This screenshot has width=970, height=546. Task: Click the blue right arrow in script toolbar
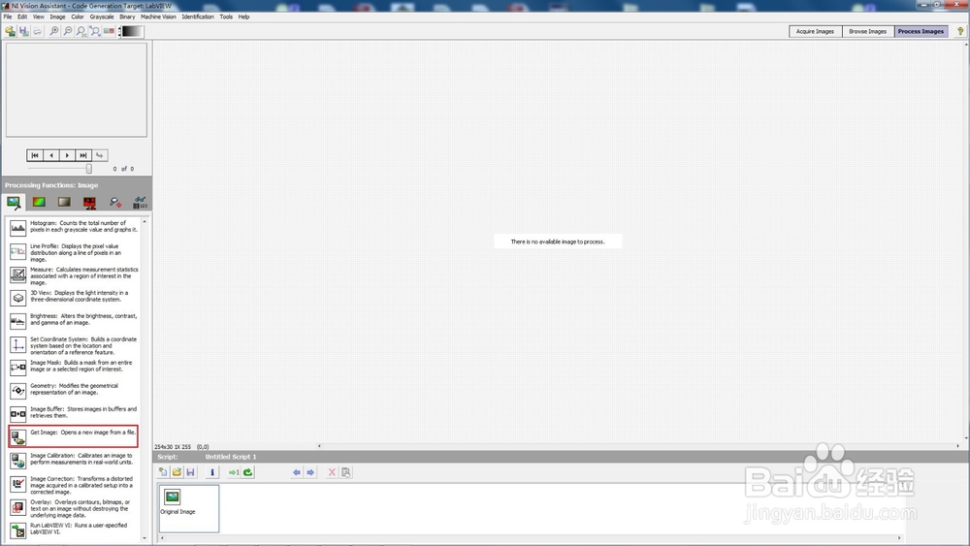pos(310,472)
